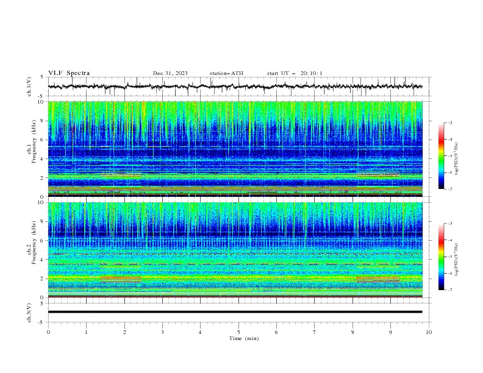
Task: Click the ch.2 spectrogram plot area
Action: click(235, 250)
